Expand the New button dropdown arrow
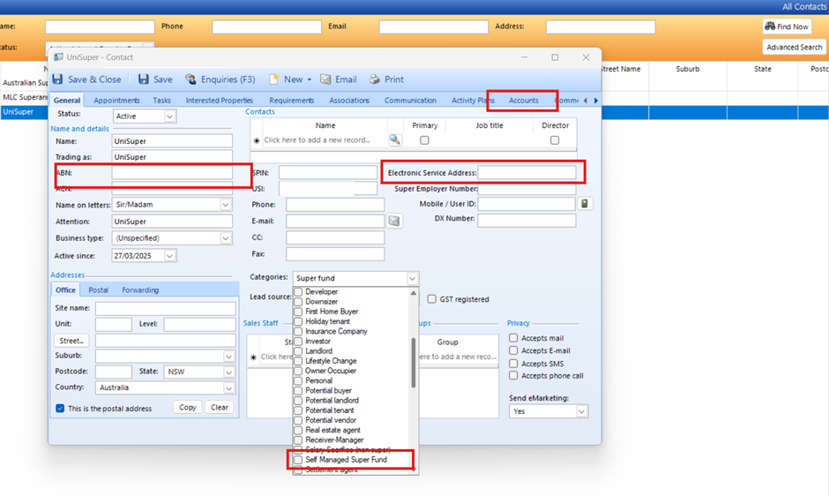 (310, 80)
